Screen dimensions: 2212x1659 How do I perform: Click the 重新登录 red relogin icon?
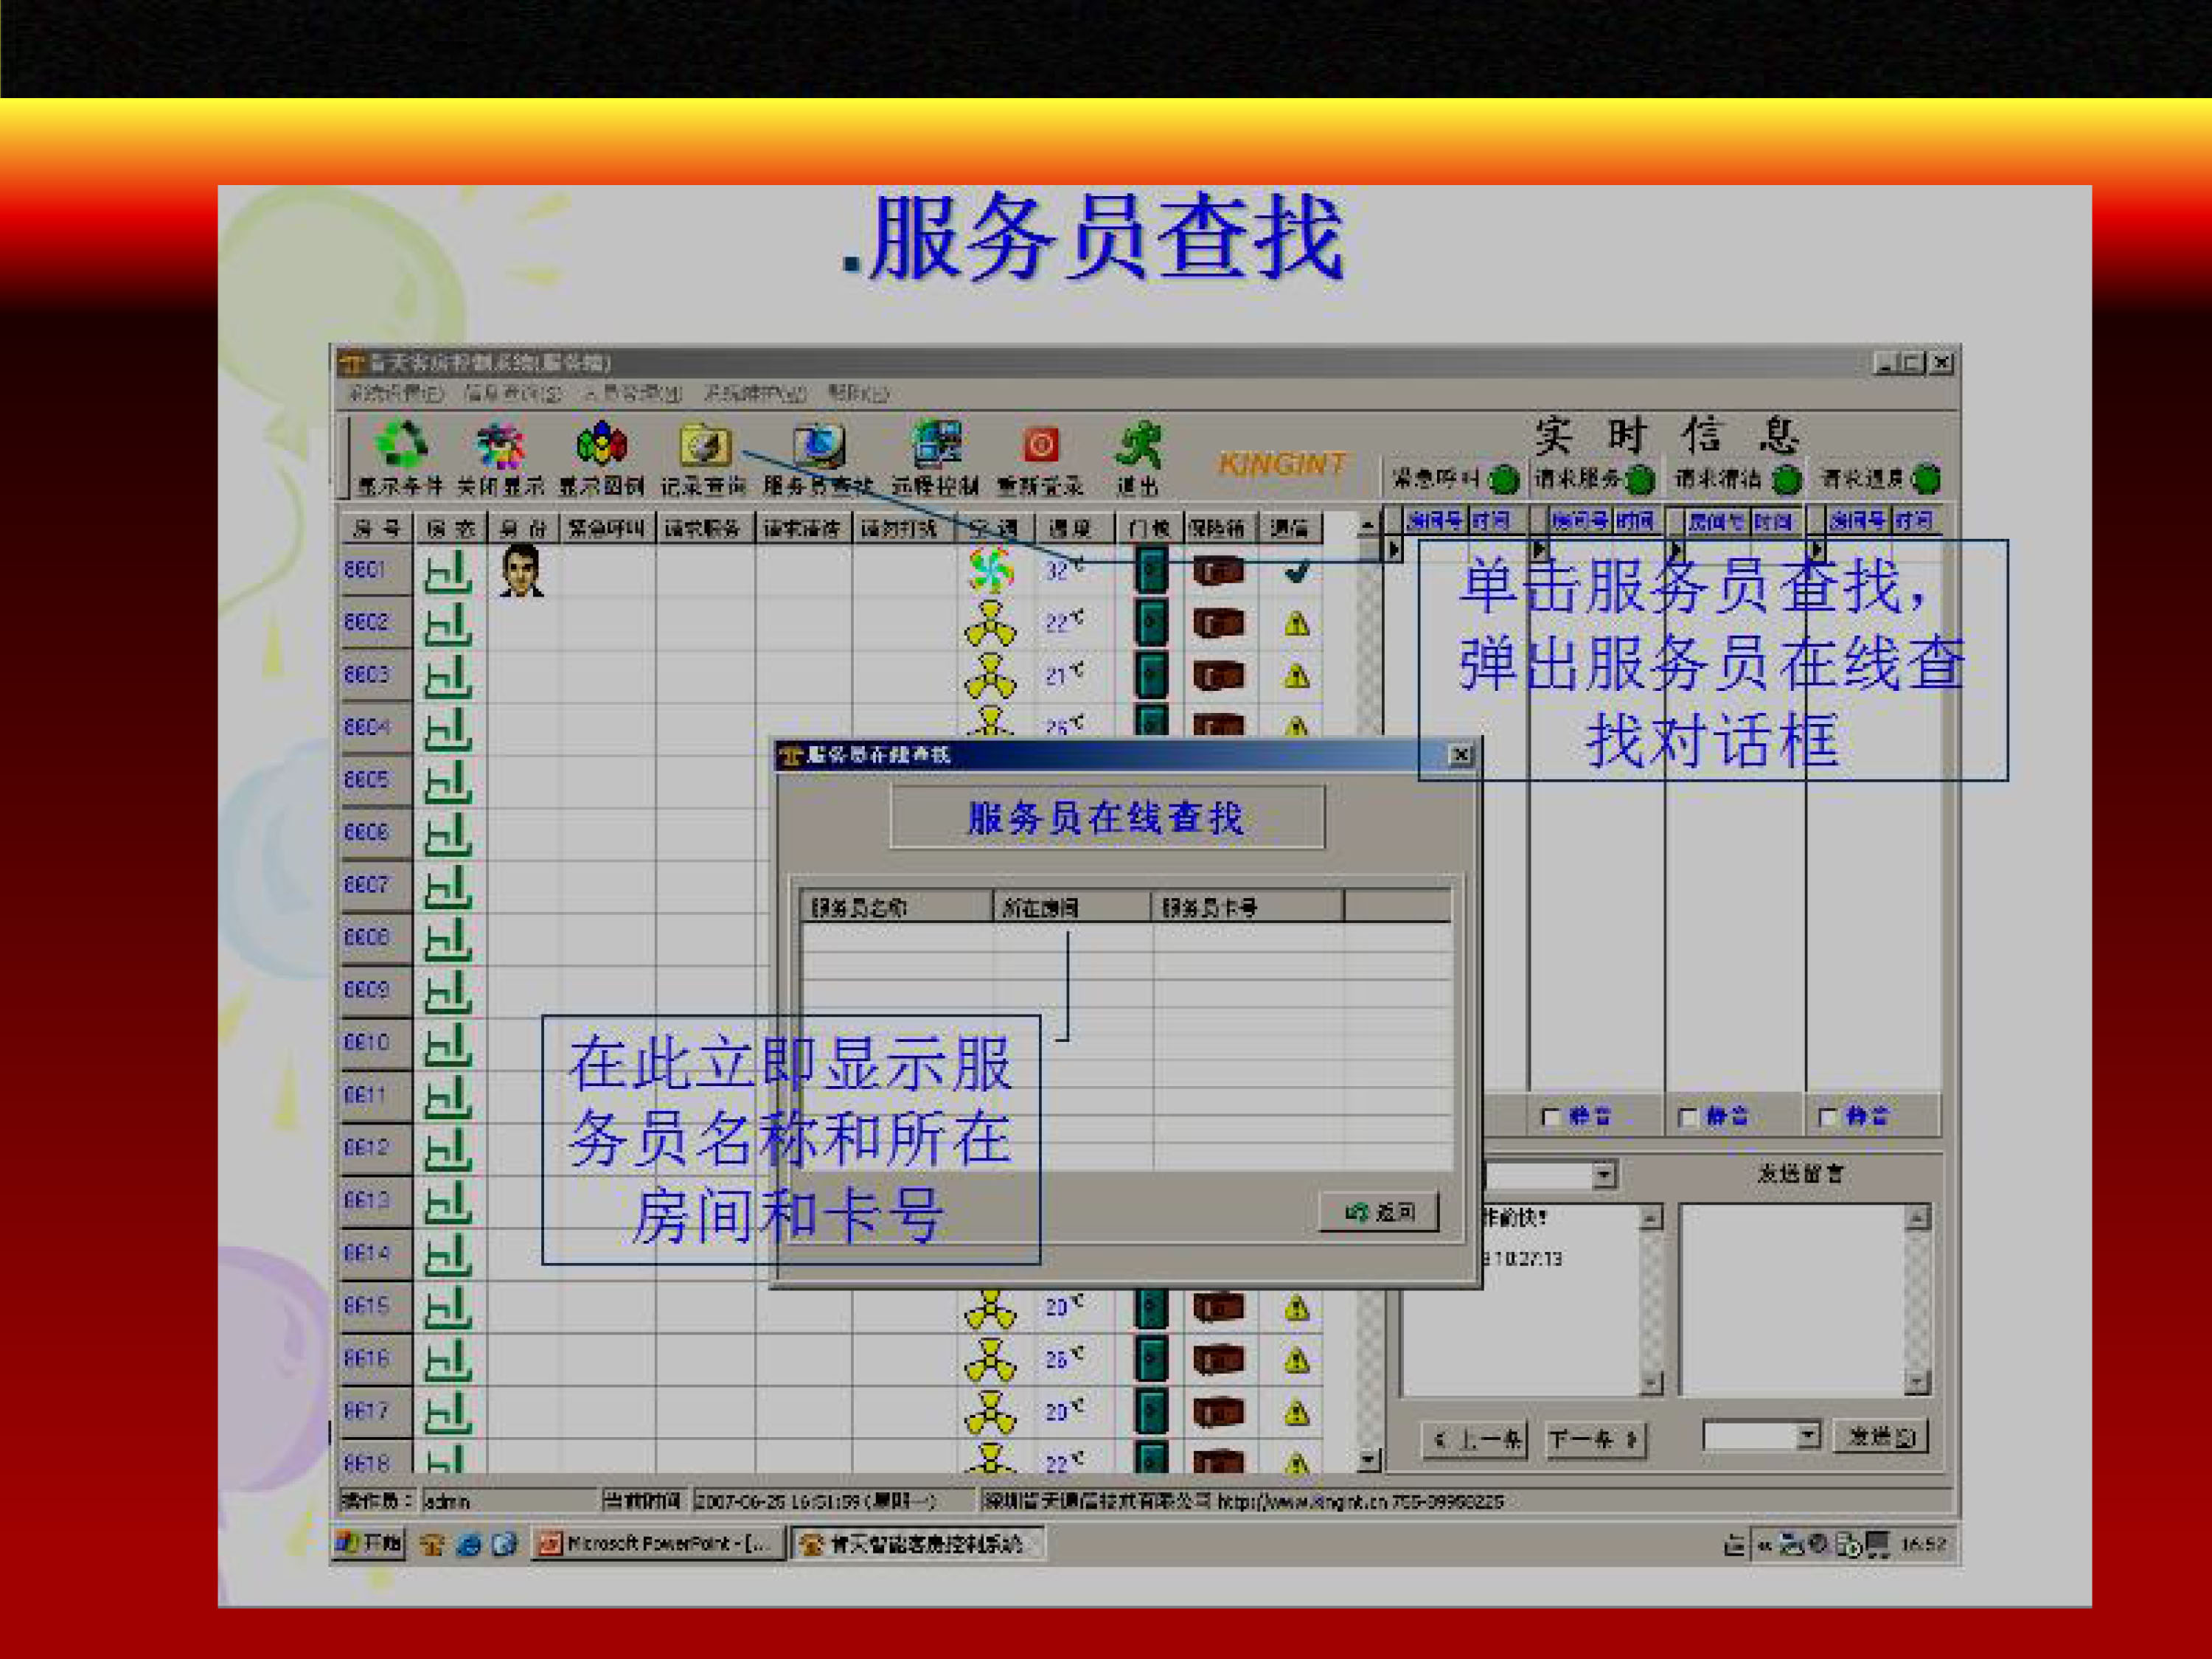[x=1040, y=445]
